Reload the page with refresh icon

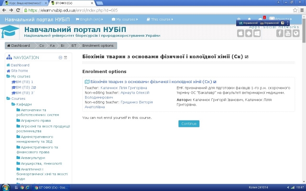coord(18,10)
